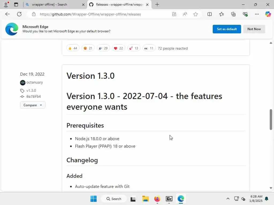Open the tab actions menu icon
274x205 pixels.
16,5
